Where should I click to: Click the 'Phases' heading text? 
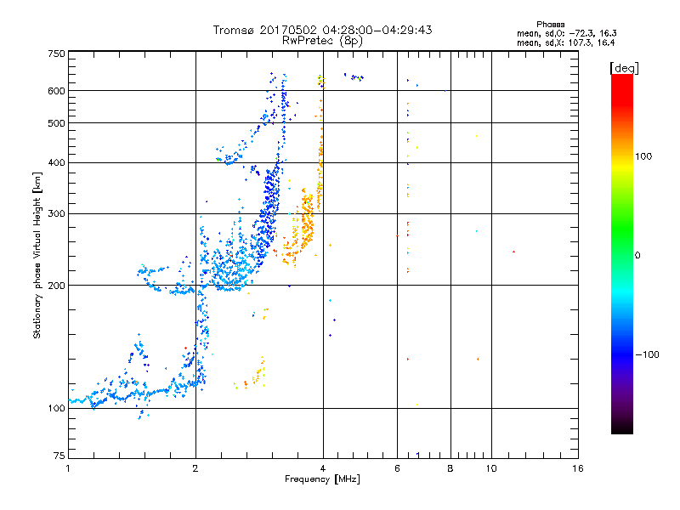coord(550,25)
